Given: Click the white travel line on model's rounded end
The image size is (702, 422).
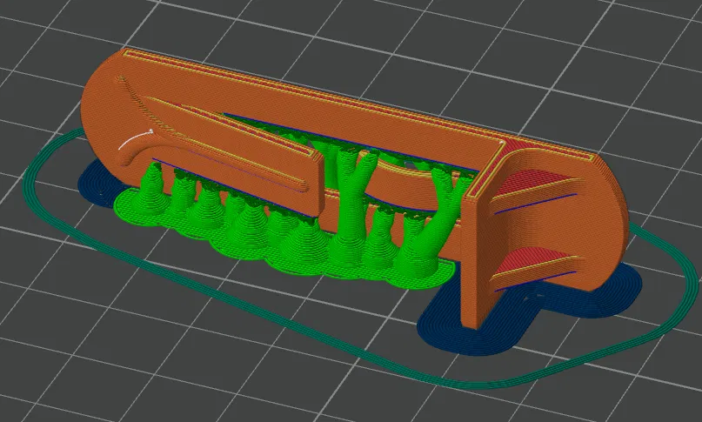Looking at the screenshot, I should [x=136, y=138].
